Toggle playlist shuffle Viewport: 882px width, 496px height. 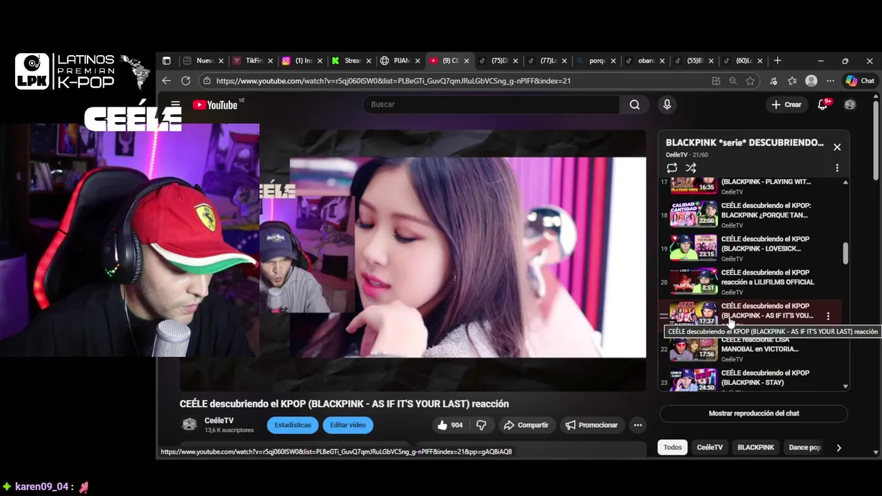(691, 168)
